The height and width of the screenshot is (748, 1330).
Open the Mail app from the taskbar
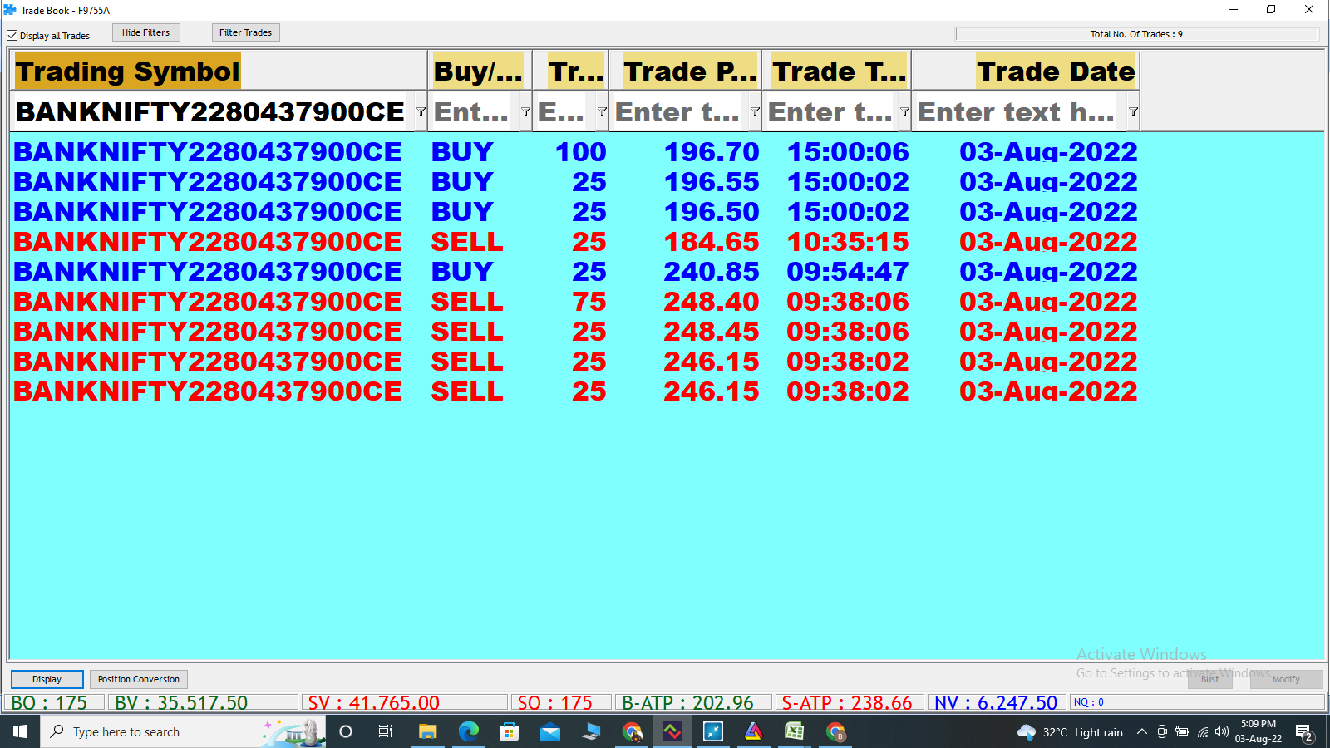[549, 731]
